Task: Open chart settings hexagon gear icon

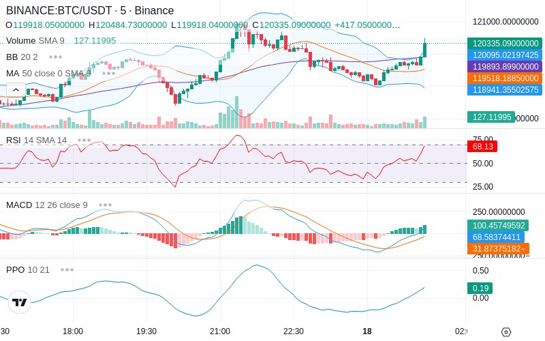Action: [x=506, y=332]
